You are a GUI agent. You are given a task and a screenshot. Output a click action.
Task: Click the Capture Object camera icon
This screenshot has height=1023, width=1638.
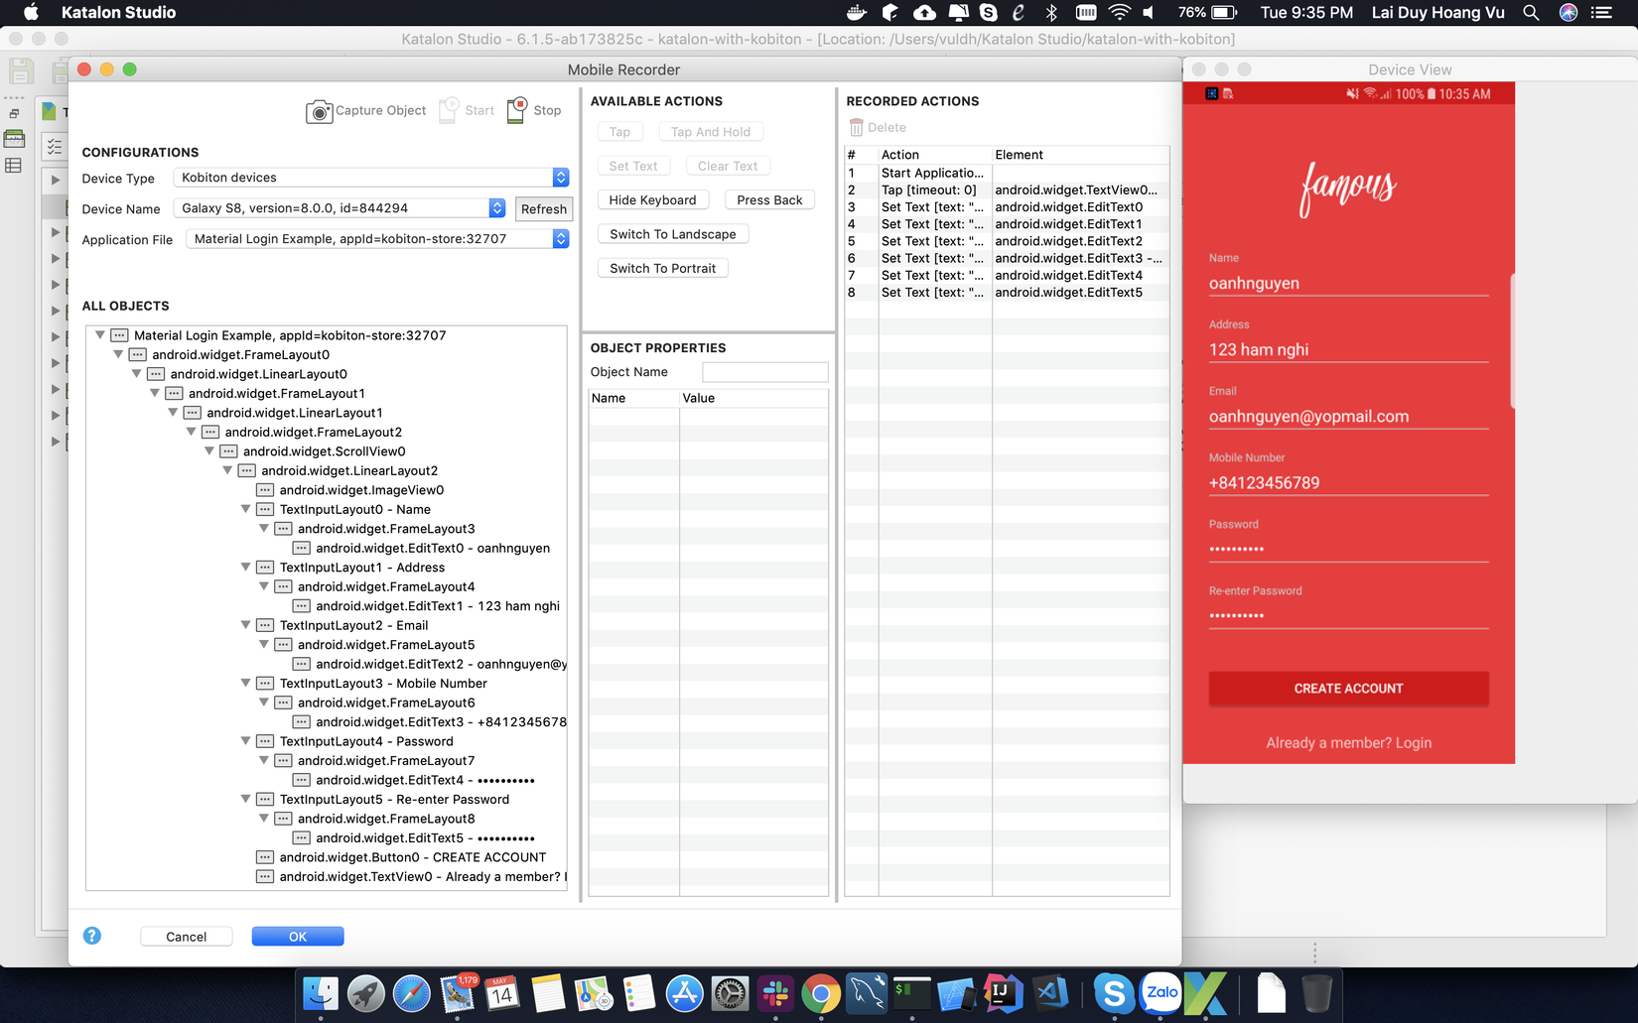pyautogui.click(x=319, y=111)
